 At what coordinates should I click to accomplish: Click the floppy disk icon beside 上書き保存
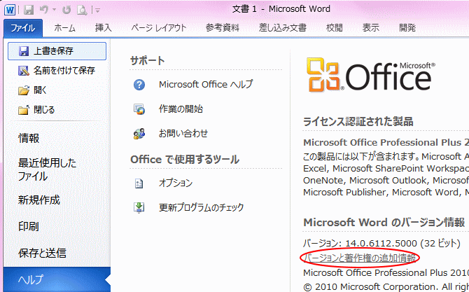click(x=24, y=51)
